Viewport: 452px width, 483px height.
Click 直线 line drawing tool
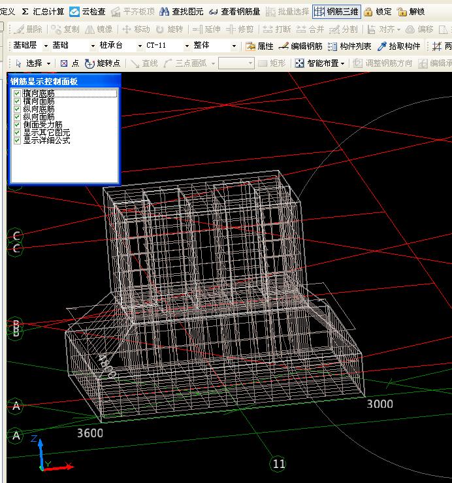coord(144,63)
